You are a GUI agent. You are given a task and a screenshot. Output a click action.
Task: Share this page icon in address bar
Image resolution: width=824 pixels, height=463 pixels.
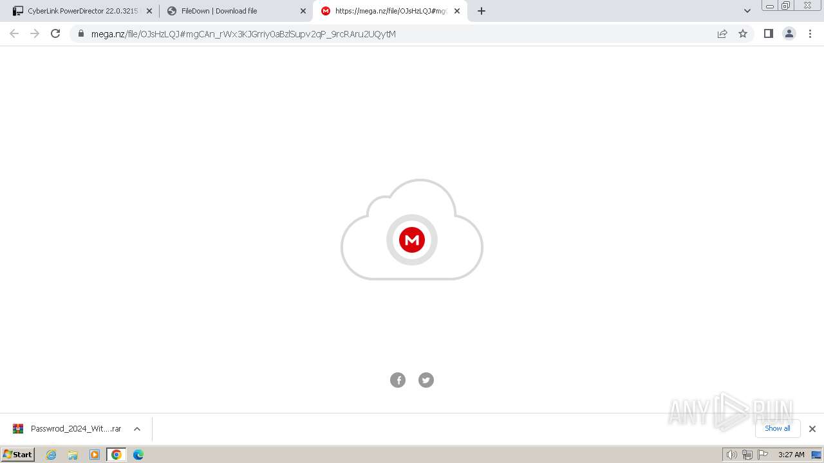click(x=722, y=33)
